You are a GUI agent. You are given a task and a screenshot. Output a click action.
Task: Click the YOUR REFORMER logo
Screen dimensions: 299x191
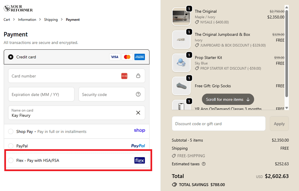tap(18, 7)
